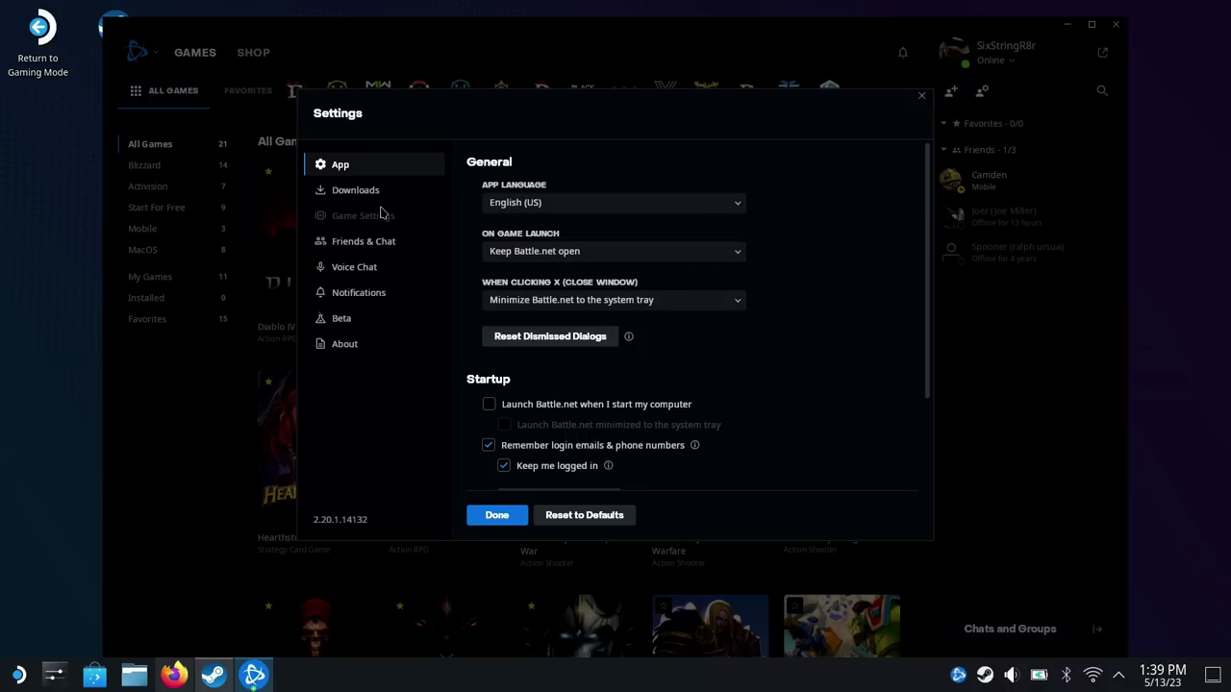Click version number 2.20.1.14132
Image resolution: width=1231 pixels, height=692 pixels.
[340, 519]
